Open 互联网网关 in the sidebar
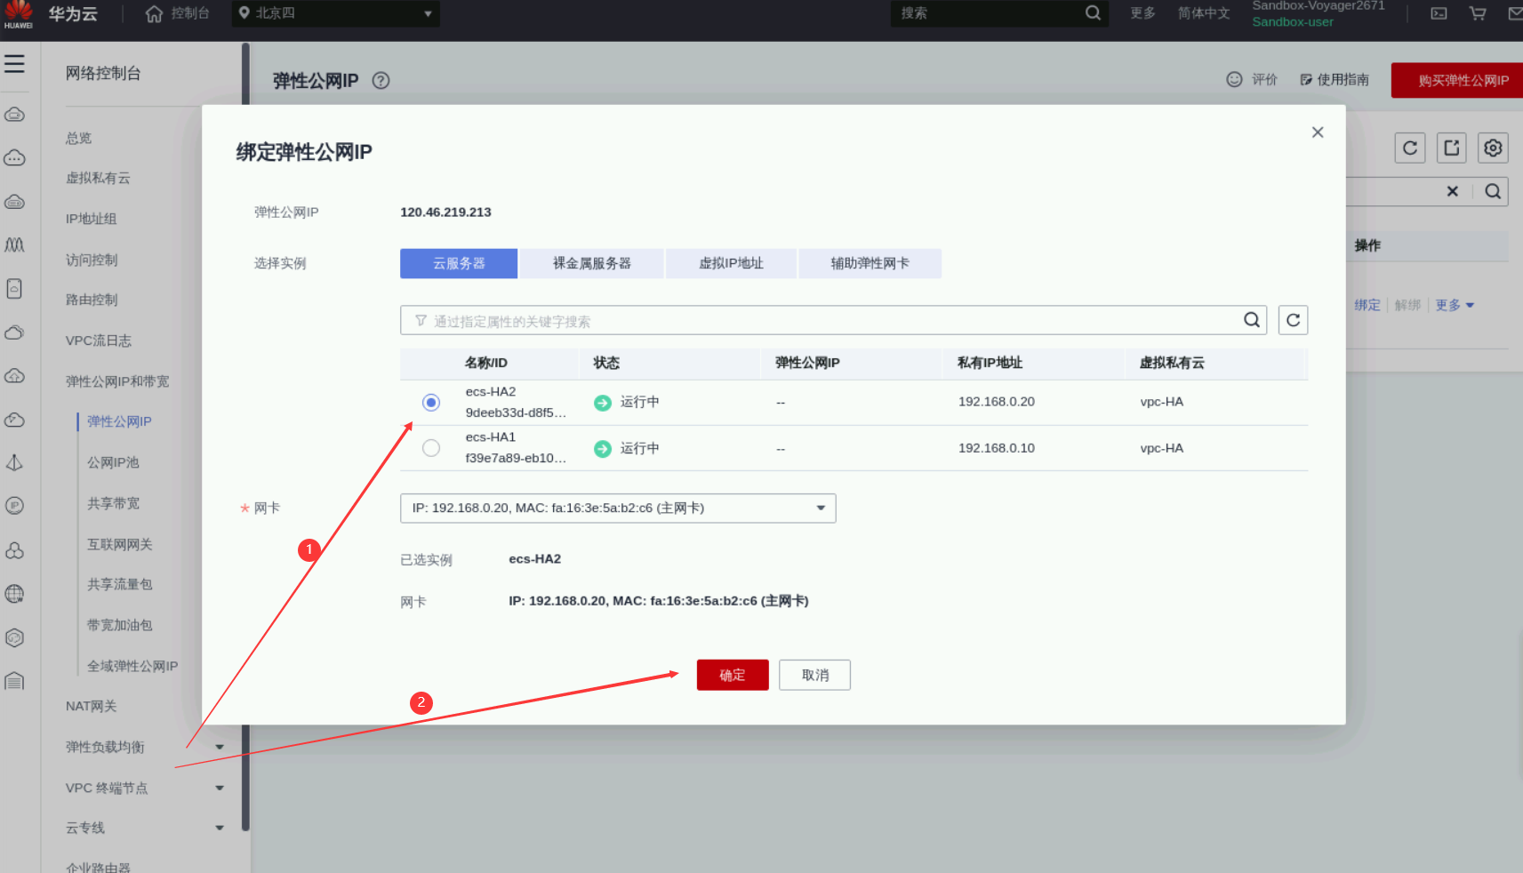 [120, 544]
